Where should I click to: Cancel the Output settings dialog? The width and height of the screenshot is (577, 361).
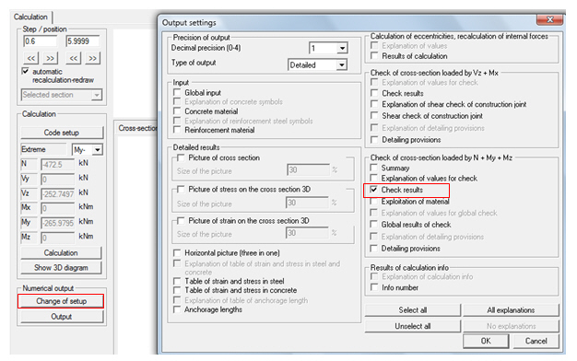[x=536, y=341]
